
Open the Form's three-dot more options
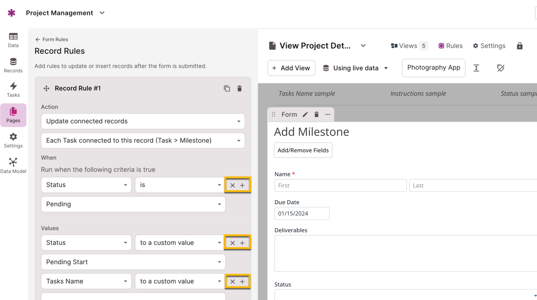(328, 114)
